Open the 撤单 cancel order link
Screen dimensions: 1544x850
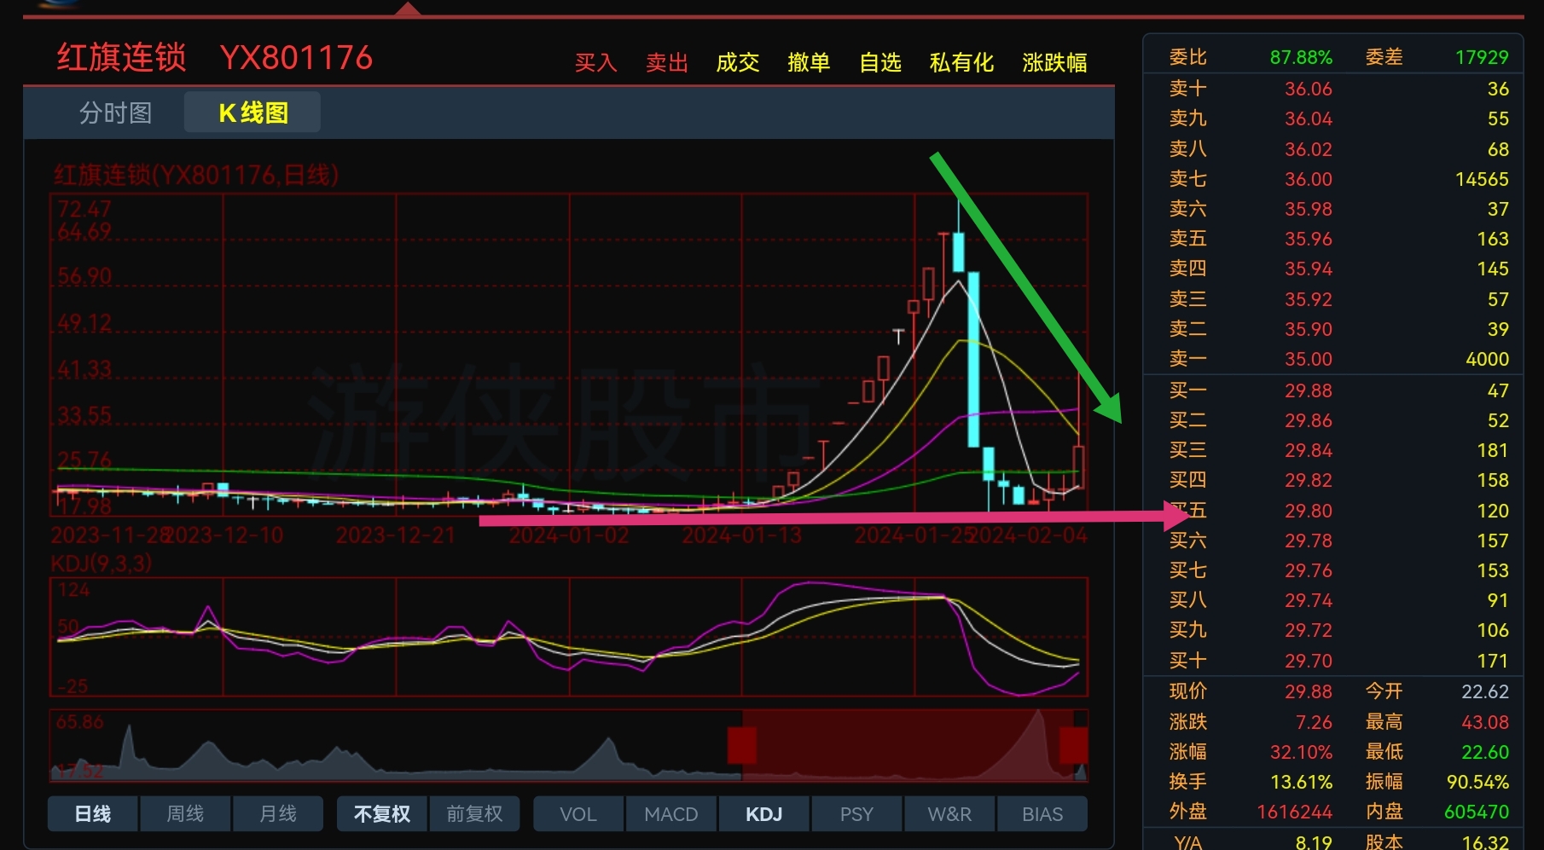point(809,62)
